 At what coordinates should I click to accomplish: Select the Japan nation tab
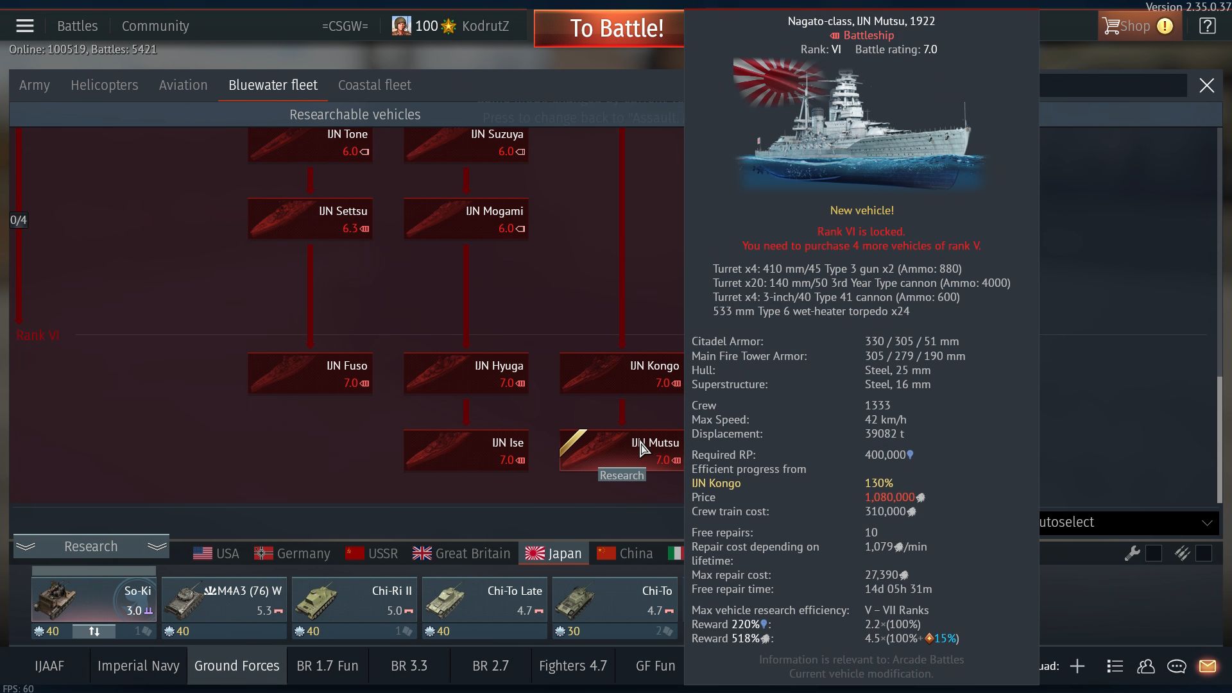[x=553, y=553]
